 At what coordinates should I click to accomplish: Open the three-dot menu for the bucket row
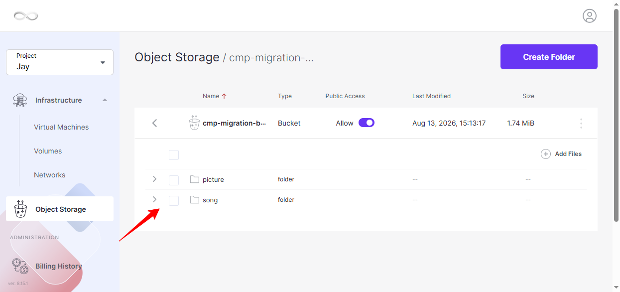(581, 123)
